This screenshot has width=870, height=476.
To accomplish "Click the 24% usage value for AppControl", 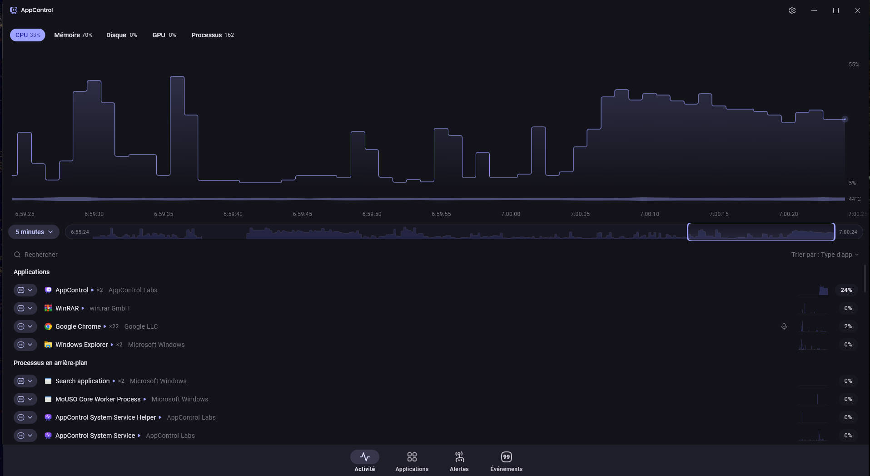I will point(846,290).
